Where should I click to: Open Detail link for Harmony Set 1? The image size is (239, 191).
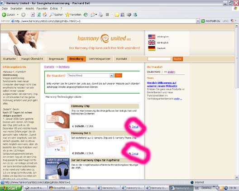pos(135,153)
